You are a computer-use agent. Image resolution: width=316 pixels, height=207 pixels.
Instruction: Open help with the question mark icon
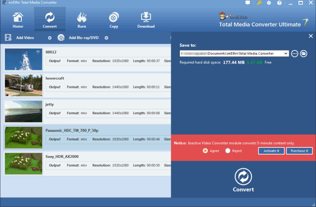coord(280,3)
